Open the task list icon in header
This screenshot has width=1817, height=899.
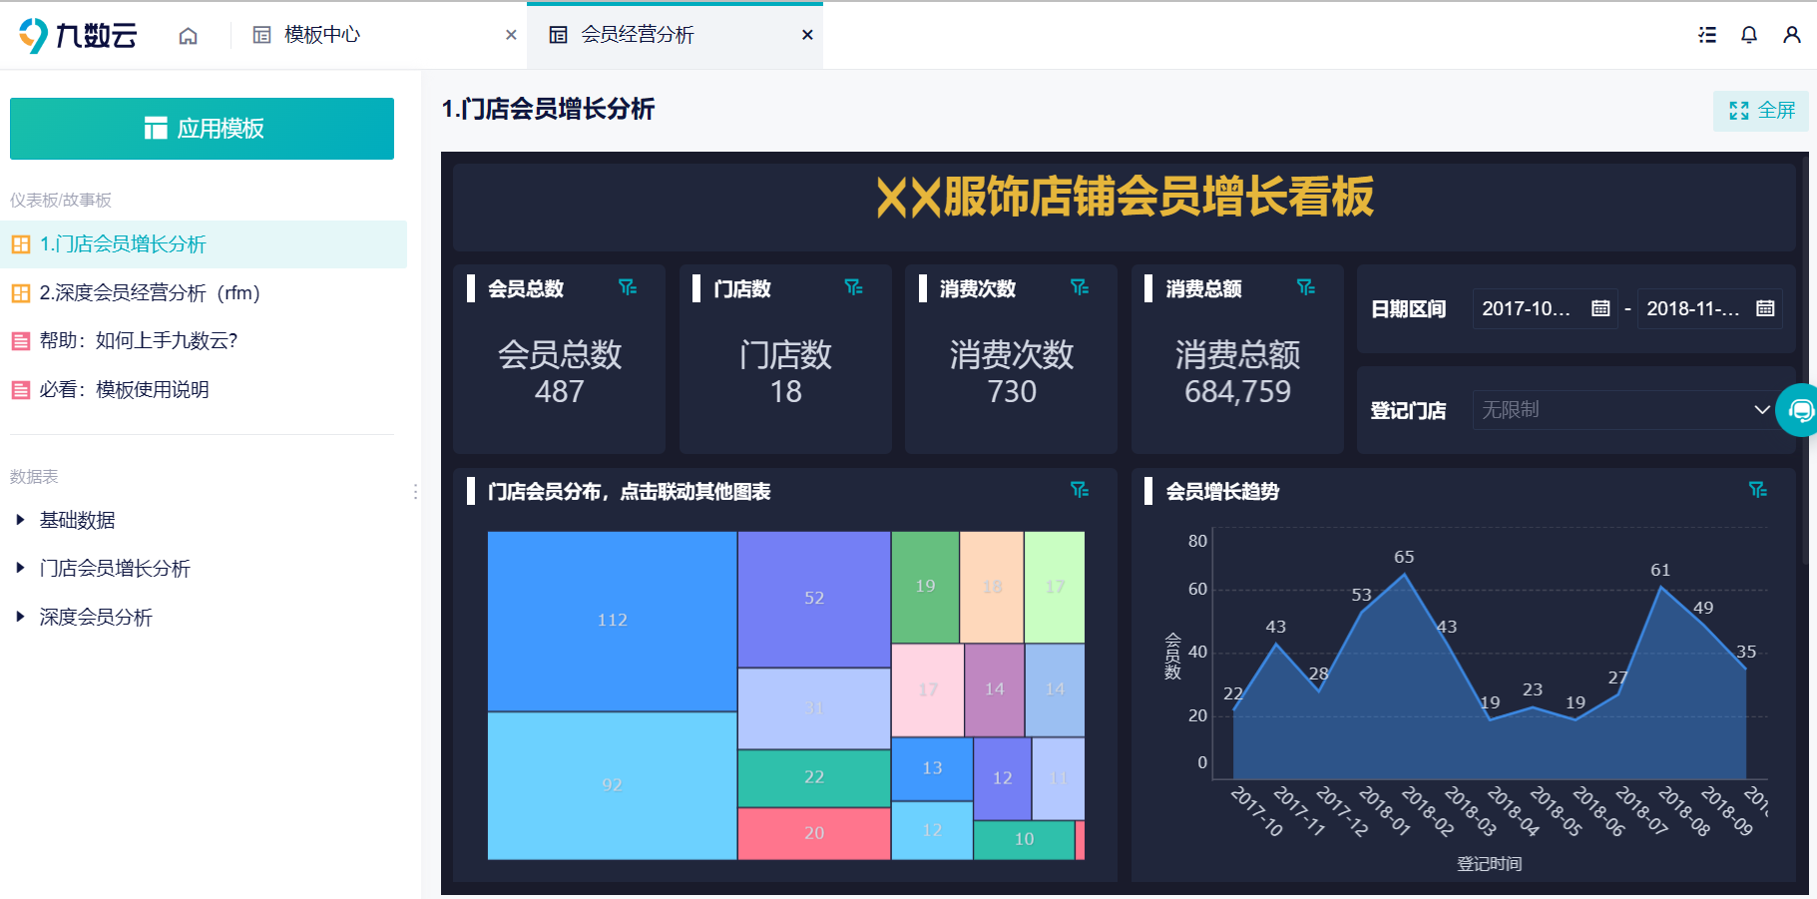pyautogui.click(x=1707, y=35)
